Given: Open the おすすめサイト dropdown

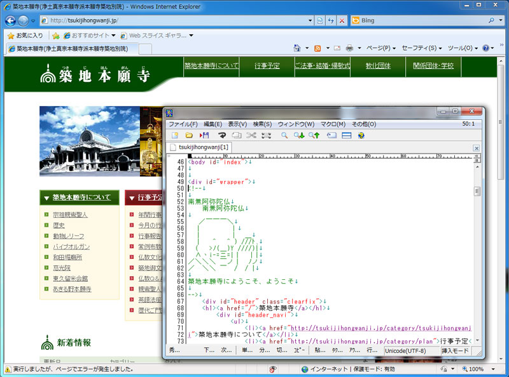Looking at the screenshot, I should pos(114,36).
